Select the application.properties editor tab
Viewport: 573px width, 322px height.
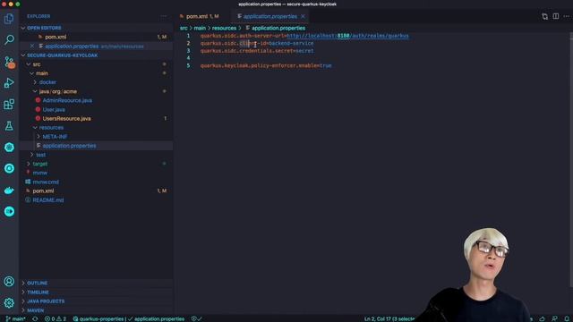(270, 16)
